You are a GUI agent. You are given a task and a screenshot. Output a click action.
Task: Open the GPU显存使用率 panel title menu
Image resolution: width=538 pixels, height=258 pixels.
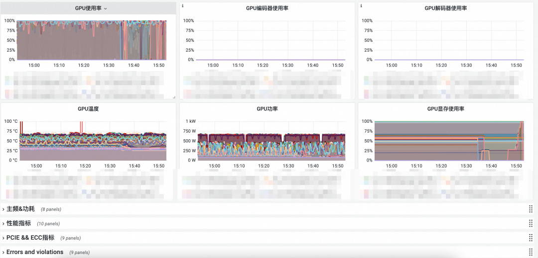(x=445, y=109)
